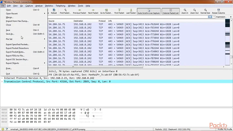Viewport: 233px width, 131px height.
Task: Open the Analyze menu
Action: tap(39, 6)
